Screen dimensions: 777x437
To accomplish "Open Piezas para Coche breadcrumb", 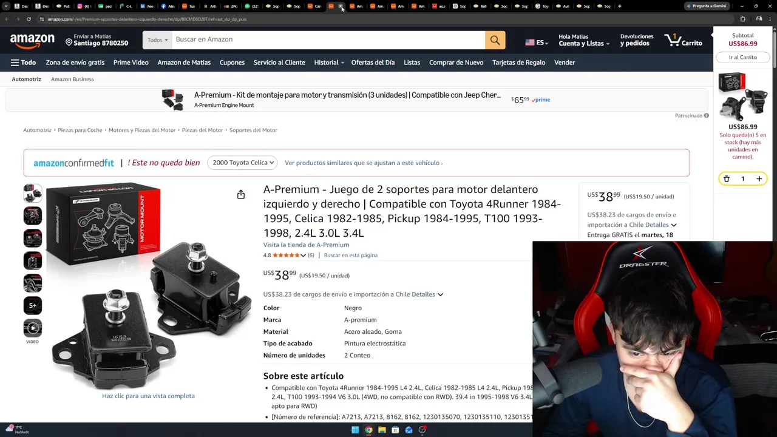I will [x=80, y=130].
